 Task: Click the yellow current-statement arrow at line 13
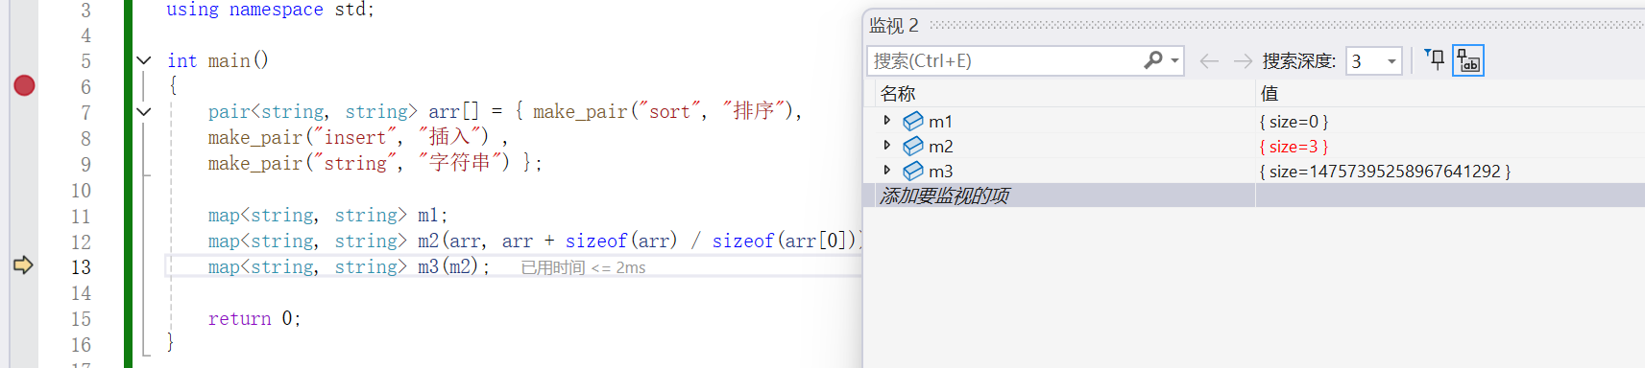[x=23, y=265]
